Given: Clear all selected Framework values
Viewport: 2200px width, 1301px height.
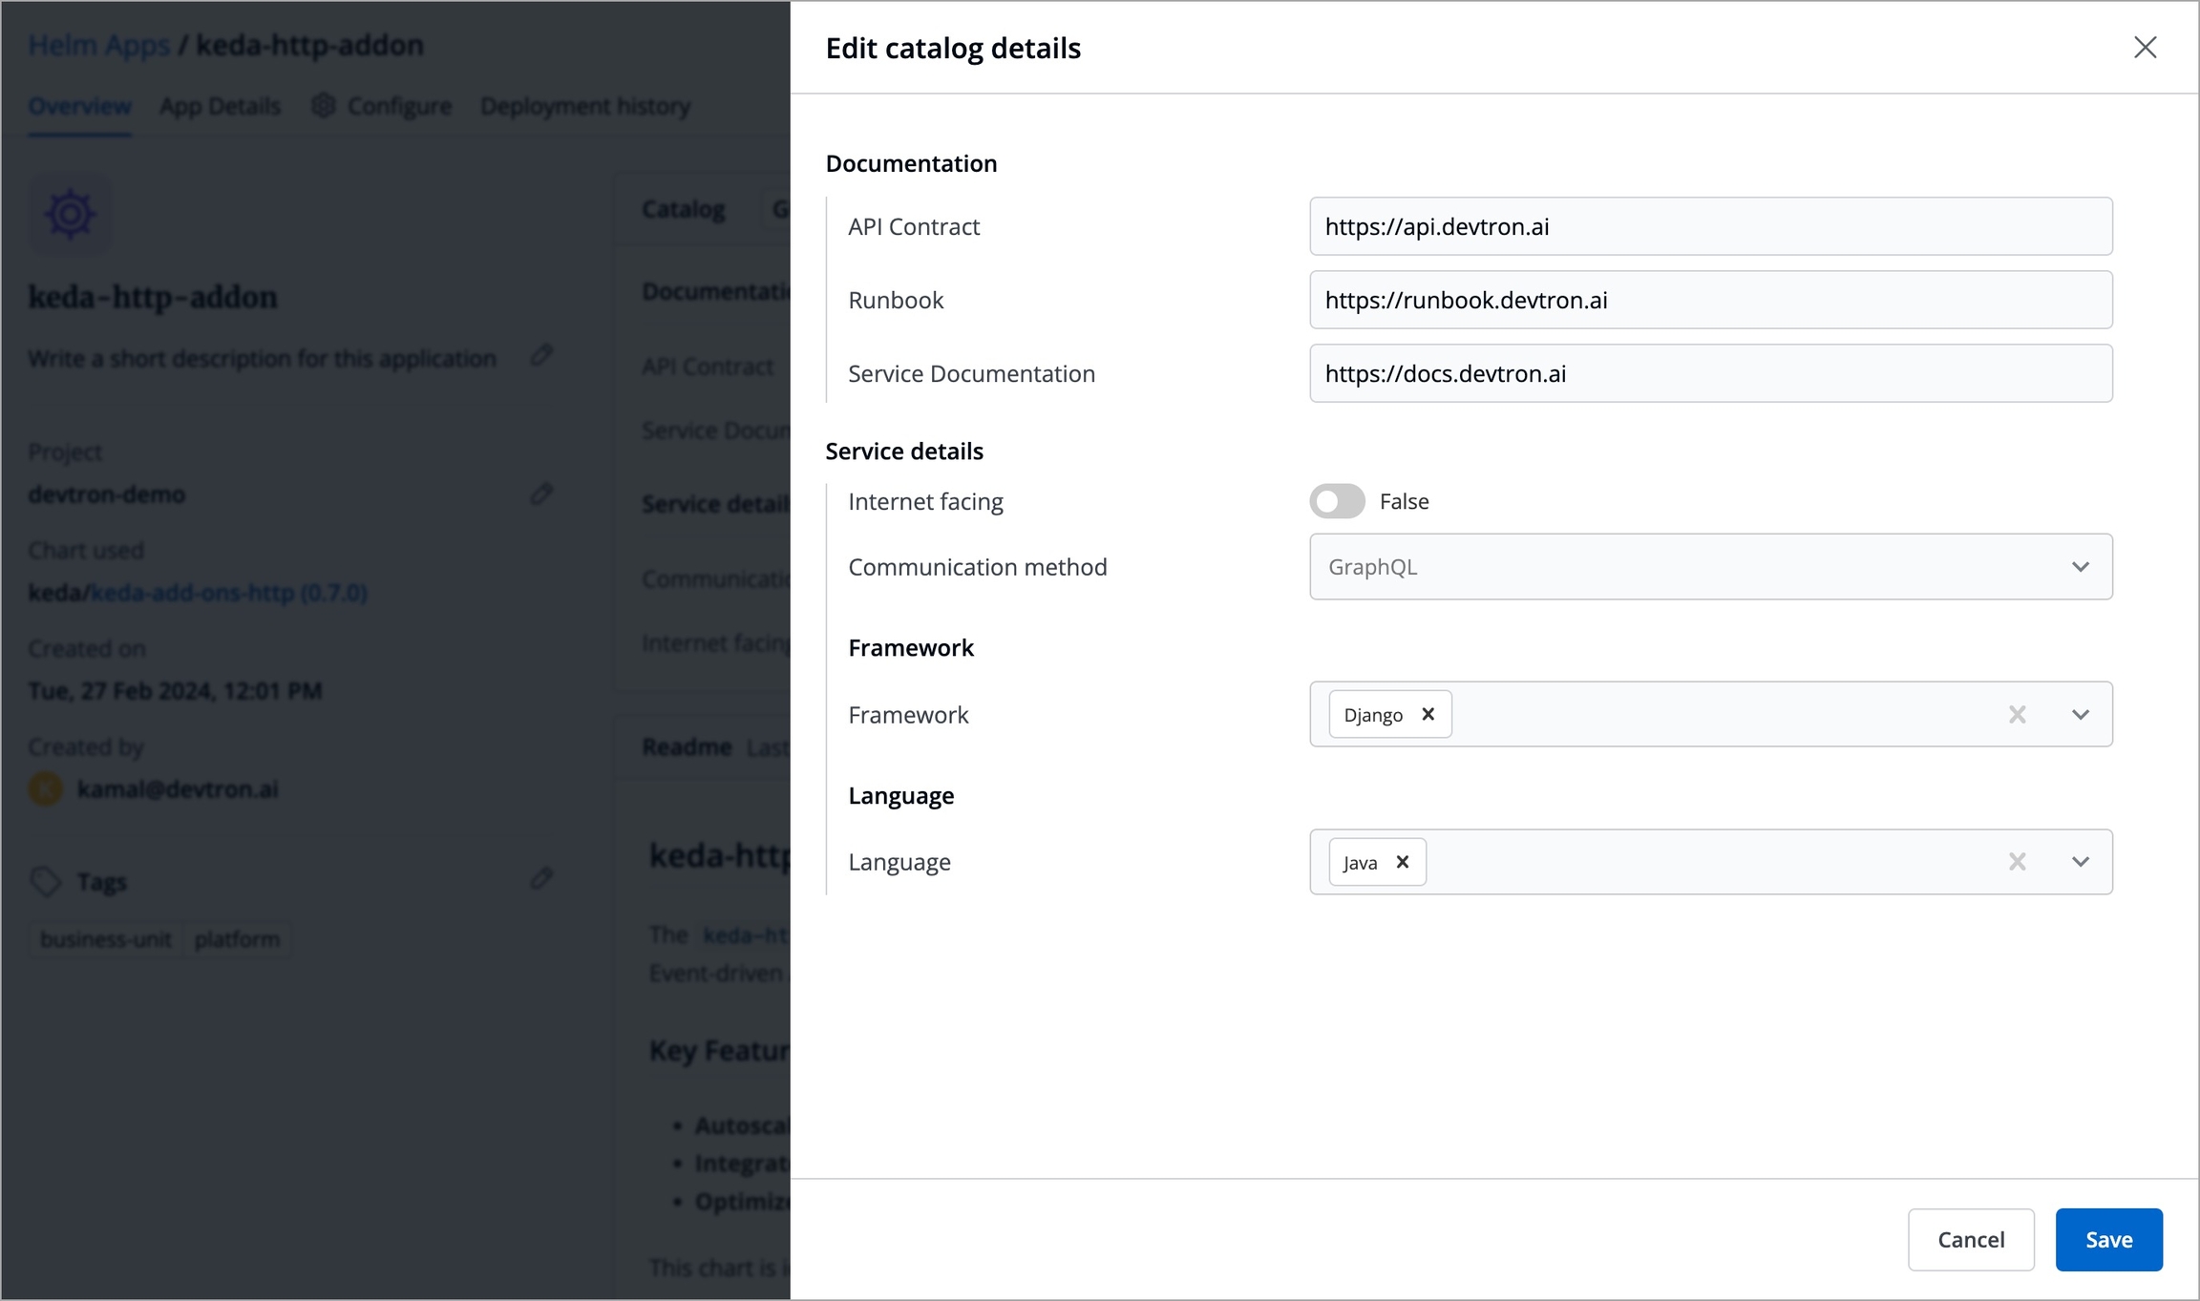Looking at the screenshot, I should point(2017,714).
